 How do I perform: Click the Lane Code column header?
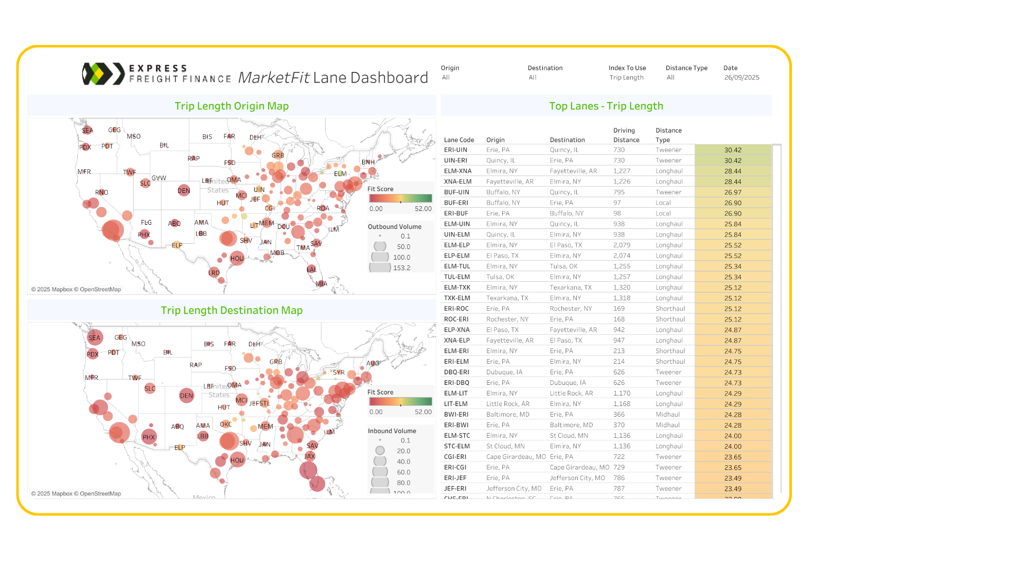(459, 140)
